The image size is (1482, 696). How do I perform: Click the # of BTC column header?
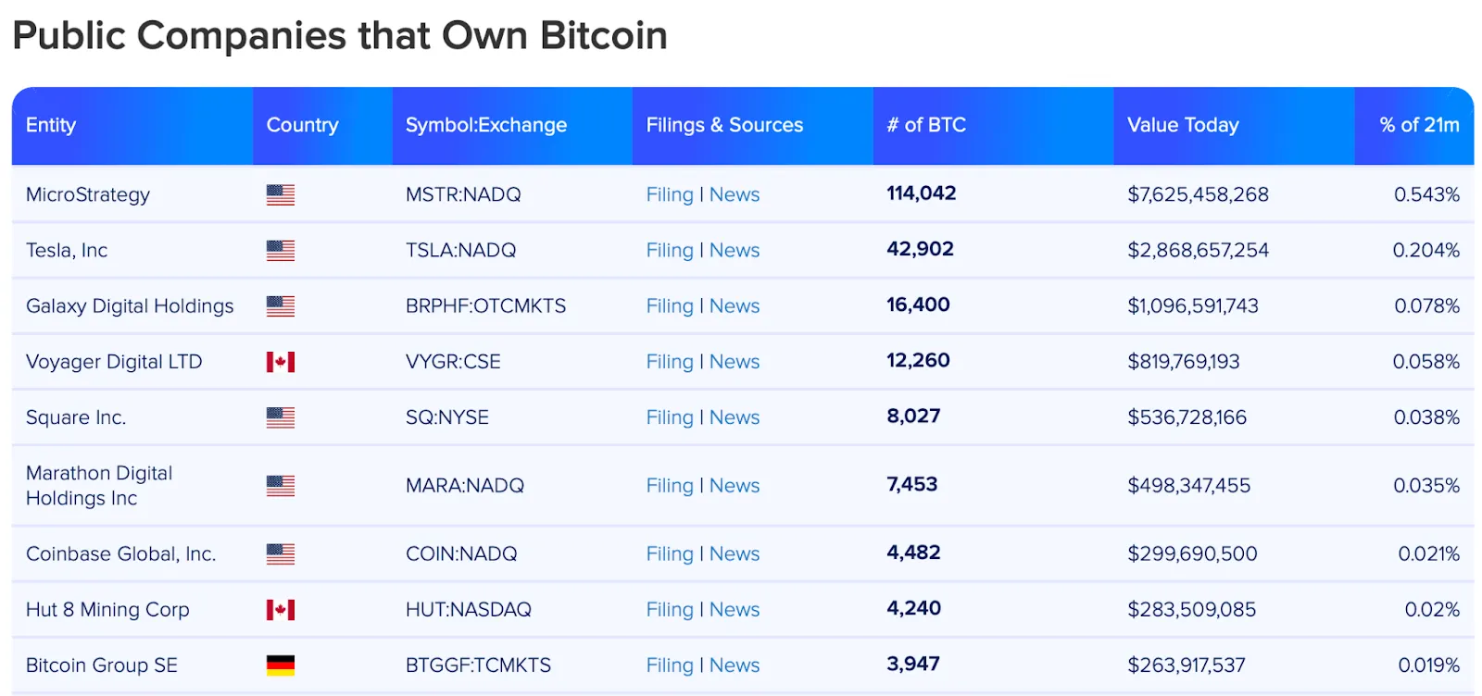pyautogui.click(x=925, y=125)
